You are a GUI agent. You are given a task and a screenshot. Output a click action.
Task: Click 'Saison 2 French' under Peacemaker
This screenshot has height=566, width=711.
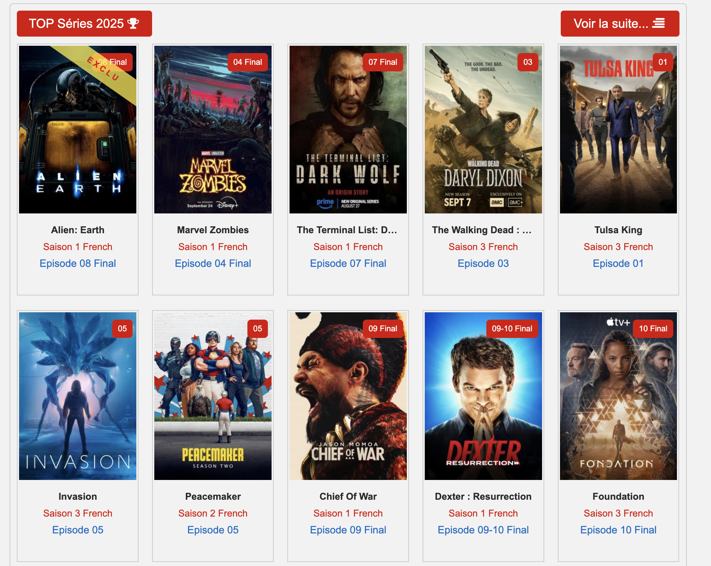coord(213,513)
